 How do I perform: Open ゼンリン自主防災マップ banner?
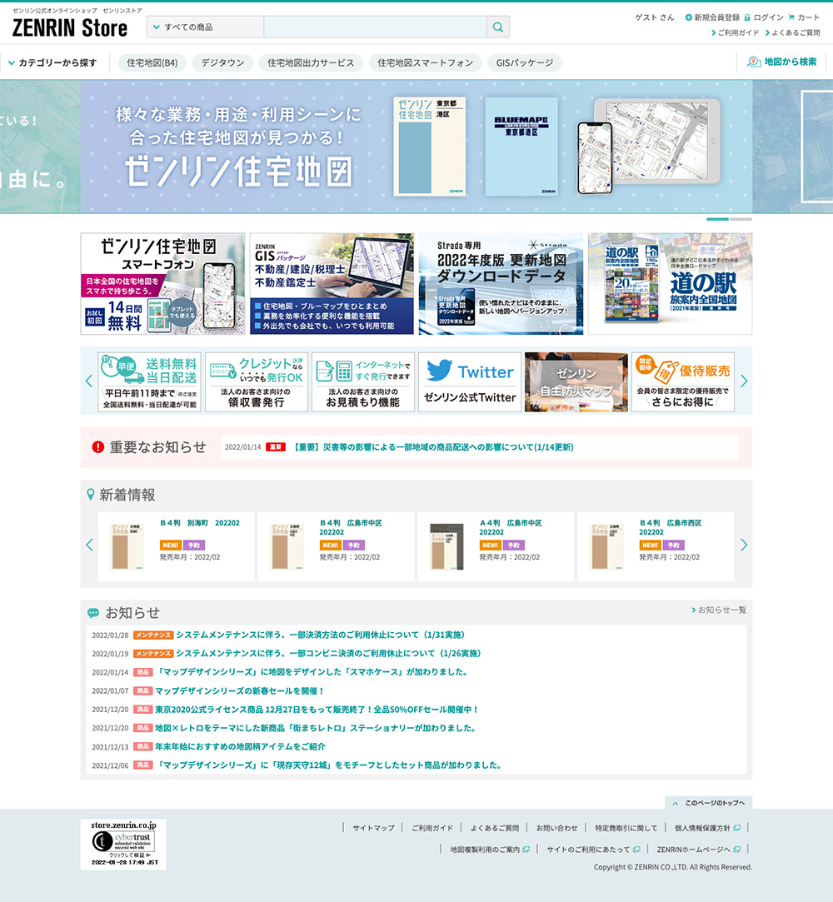576,382
